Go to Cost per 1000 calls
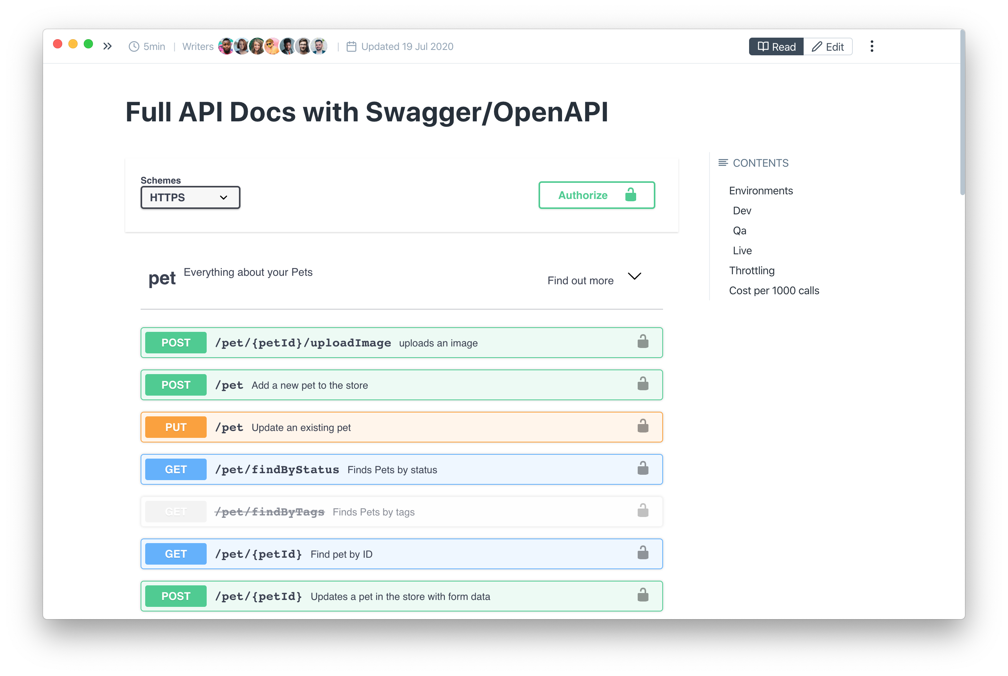The image size is (1008, 676). pos(774,291)
